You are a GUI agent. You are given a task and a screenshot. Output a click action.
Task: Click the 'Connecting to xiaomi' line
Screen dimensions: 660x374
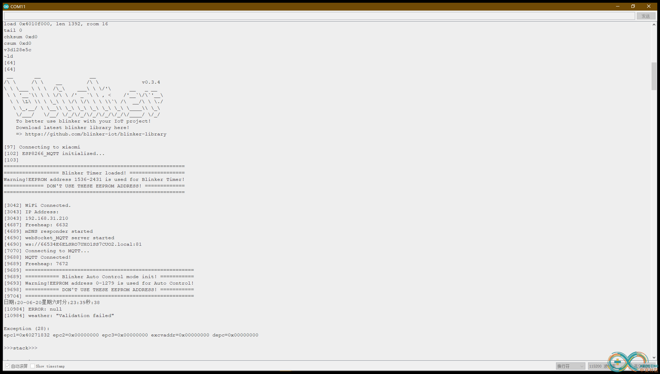(x=42, y=147)
